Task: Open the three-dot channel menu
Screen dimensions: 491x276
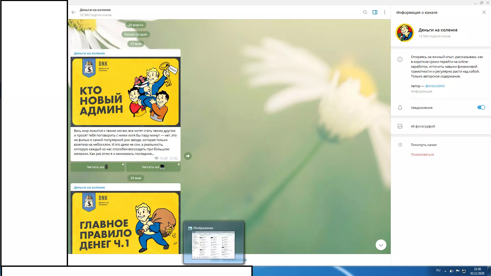Action: pyautogui.click(x=385, y=12)
